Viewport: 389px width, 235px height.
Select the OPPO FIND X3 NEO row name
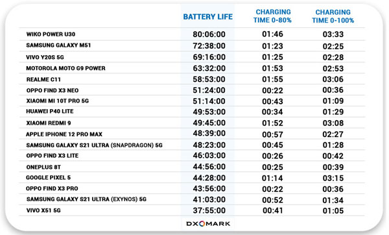[x=53, y=90]
